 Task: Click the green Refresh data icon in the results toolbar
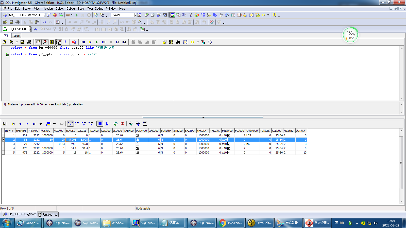tap(115, 124)
